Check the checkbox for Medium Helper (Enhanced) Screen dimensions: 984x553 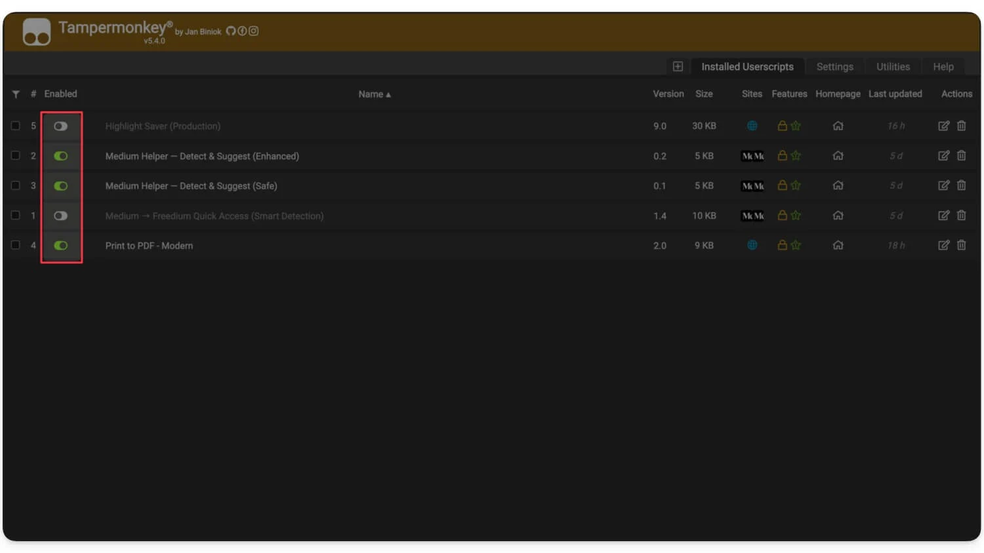(x=16, y=156)
